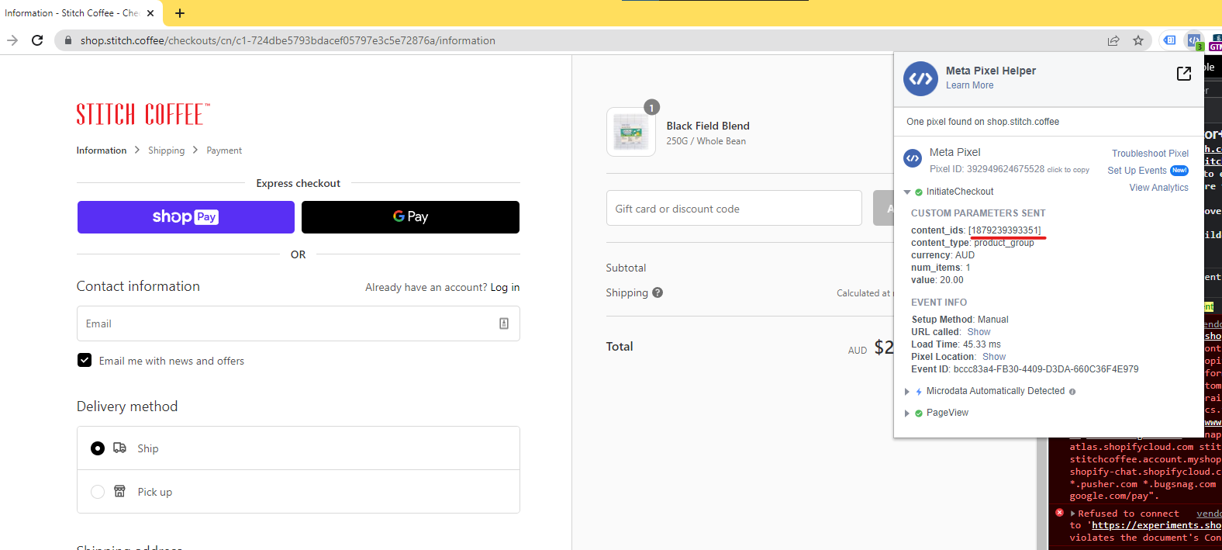This screenshot has height=550, width=1222.
Task: Select content_ids value 1879239393351
Action: [1004, 230]
